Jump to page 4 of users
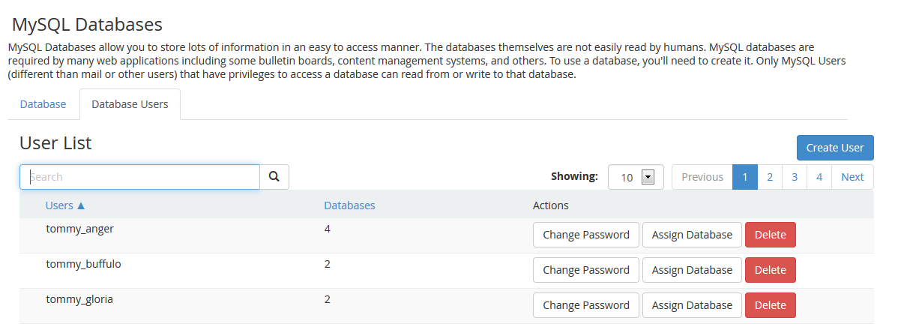Image resolution: width=898 pixels, height=327 pixels. pos(819,177)
